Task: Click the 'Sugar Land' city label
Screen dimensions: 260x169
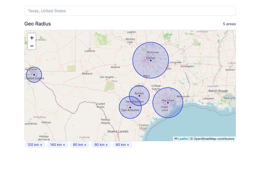Action: (x=165, y=109)
